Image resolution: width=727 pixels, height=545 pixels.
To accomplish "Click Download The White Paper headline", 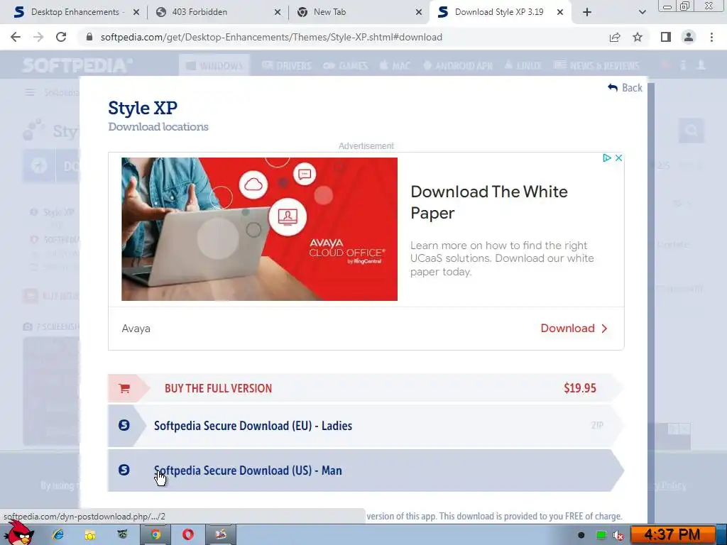I will [488, 202].
